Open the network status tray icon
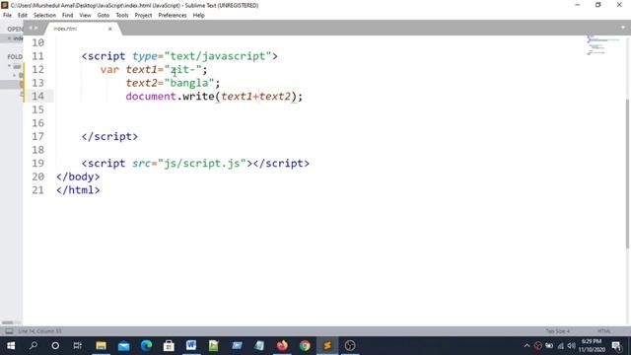This screenshot has height=355, width=631. pyautogui.click(x=561, y=346)
